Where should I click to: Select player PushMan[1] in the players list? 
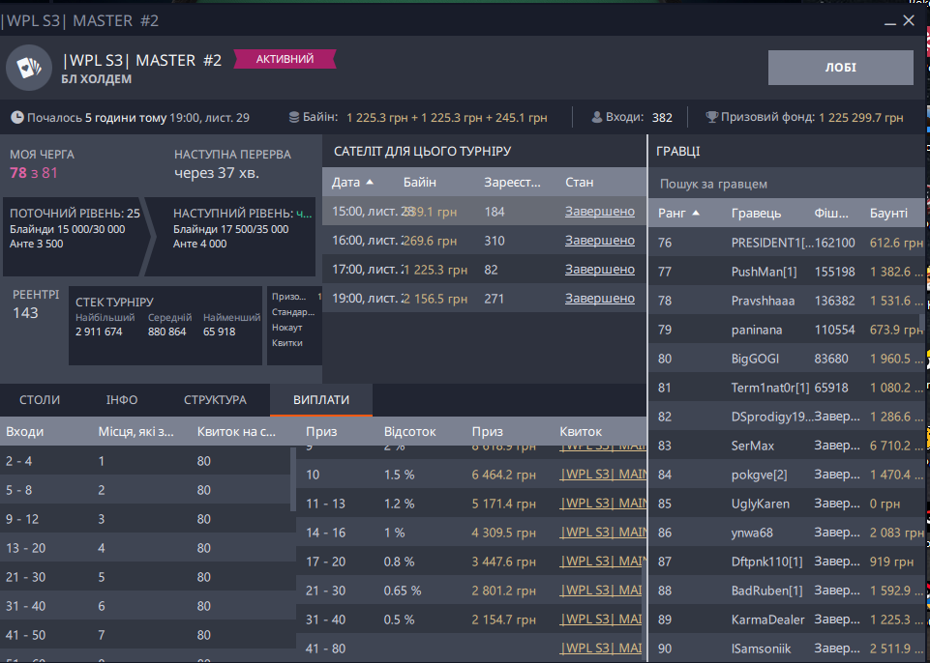(x=763, y=273)
